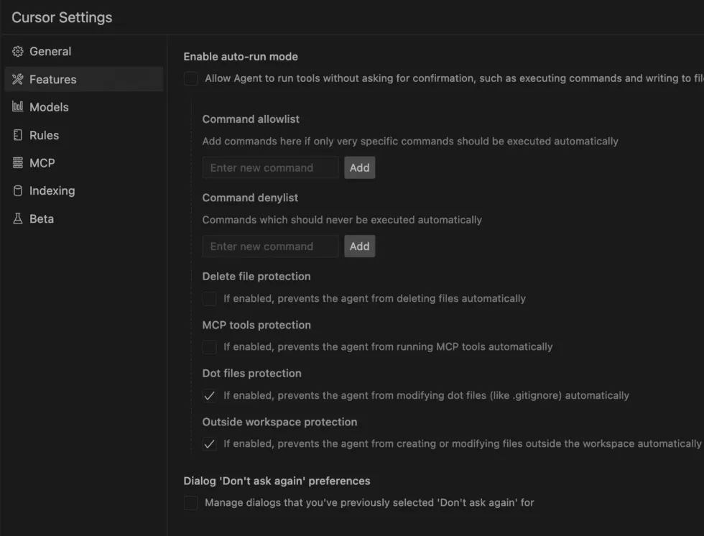Click the Beta flask icon
704x536 pixels.
(x=17, y=218)
